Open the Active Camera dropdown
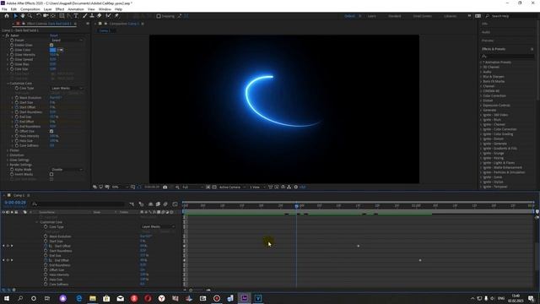This screenshot has width=540, height=304. [232, 187]
